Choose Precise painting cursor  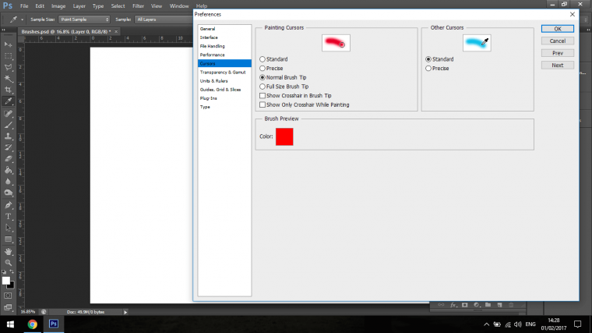[271, 69]
